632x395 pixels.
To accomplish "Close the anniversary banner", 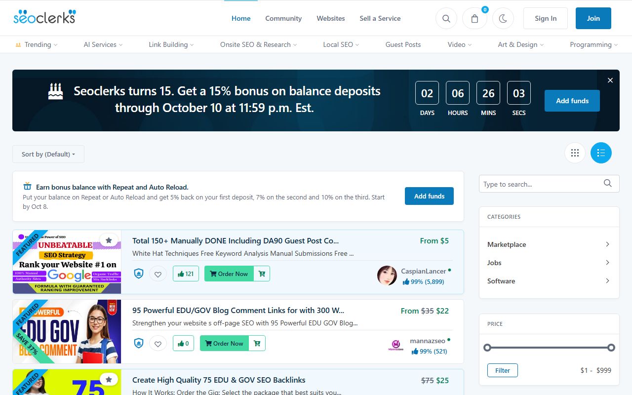I will [x=610, y=80].
